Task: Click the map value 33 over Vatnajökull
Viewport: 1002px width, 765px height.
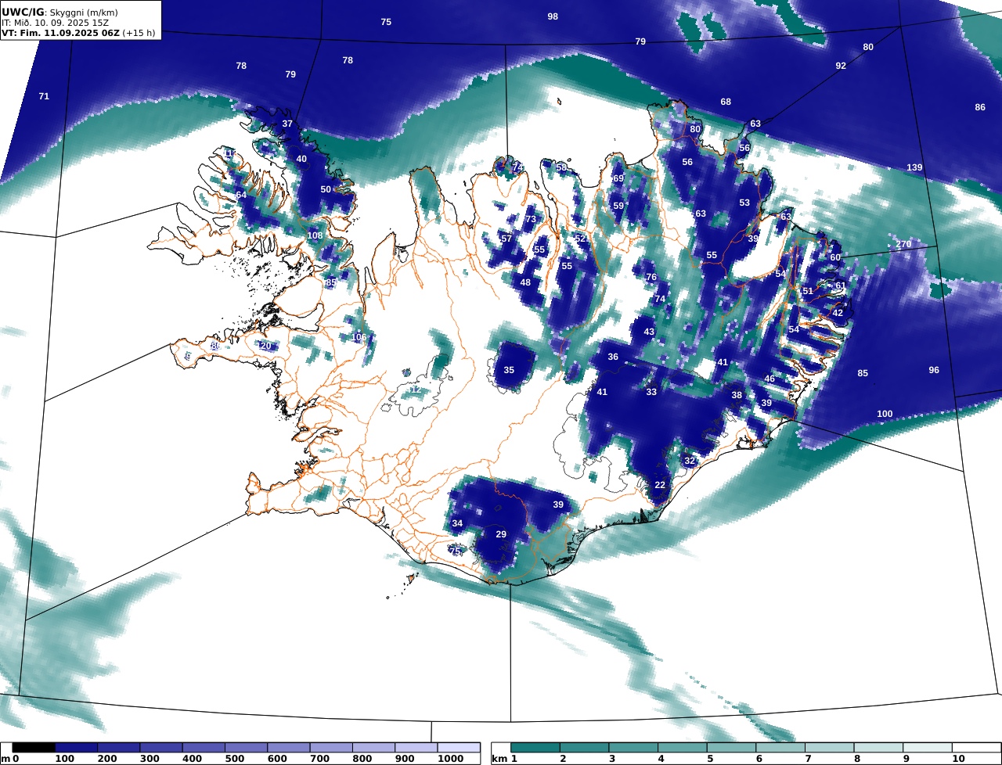Action: [651, 392]
